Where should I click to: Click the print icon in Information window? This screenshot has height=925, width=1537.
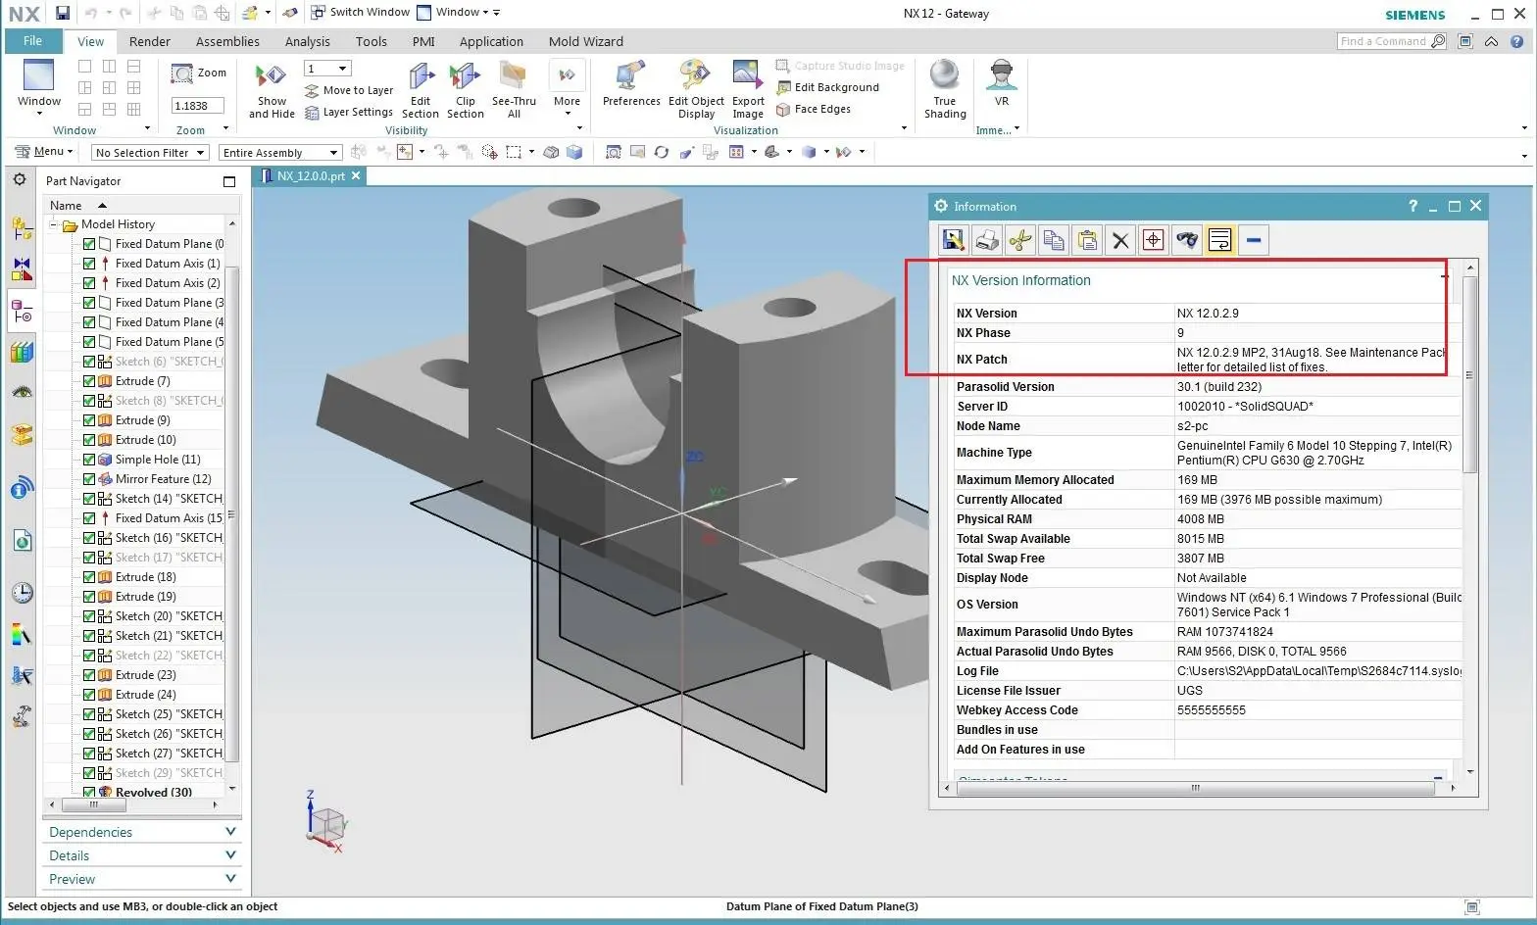click(987, 240)
